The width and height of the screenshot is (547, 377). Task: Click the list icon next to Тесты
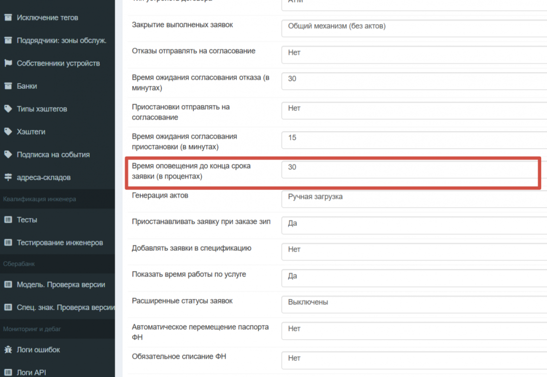click(x=8, y=220)
